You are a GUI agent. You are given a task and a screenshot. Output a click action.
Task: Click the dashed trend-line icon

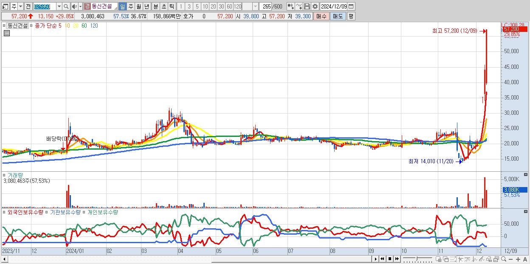[x=453, y=259]
